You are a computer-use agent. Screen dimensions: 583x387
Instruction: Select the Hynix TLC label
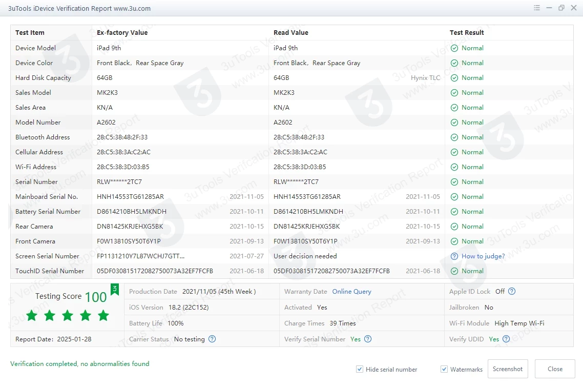coord(425,78)
